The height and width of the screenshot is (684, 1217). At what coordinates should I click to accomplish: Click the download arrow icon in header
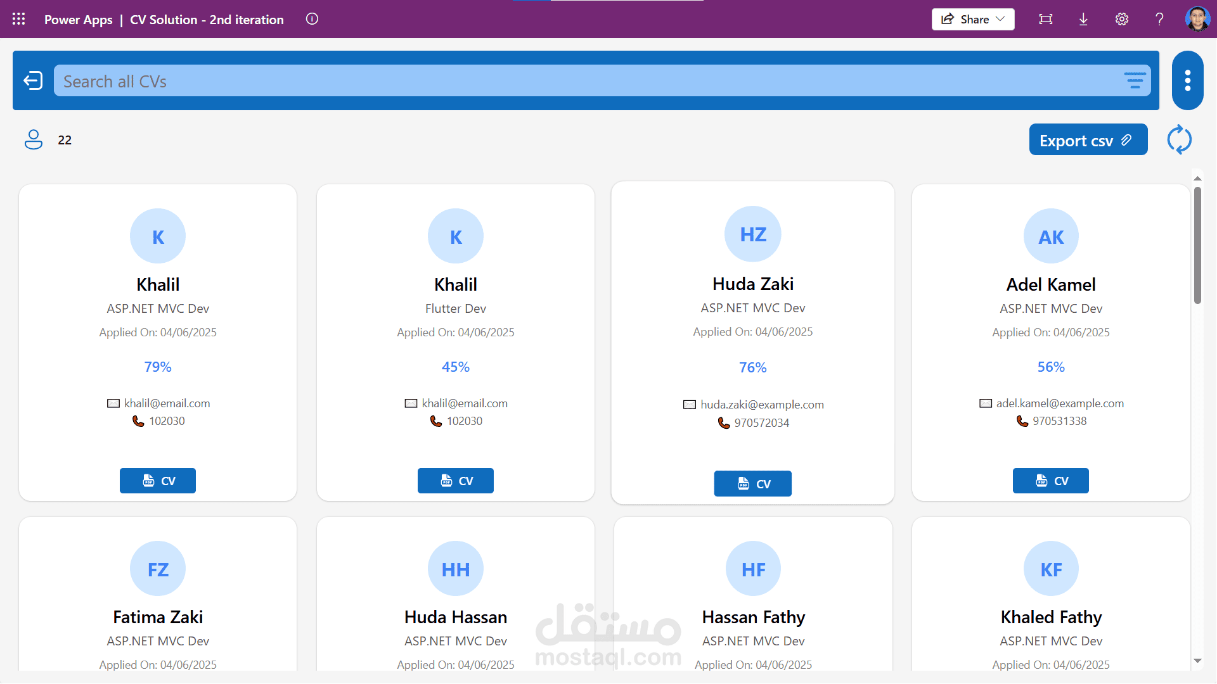(x=1083, y=19)
